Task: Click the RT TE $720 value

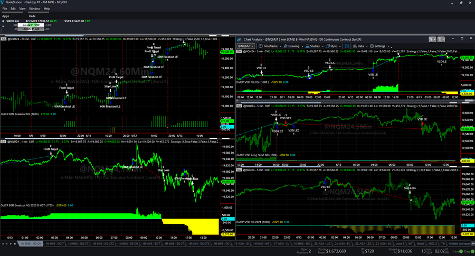Action: (x=369, y=251)
